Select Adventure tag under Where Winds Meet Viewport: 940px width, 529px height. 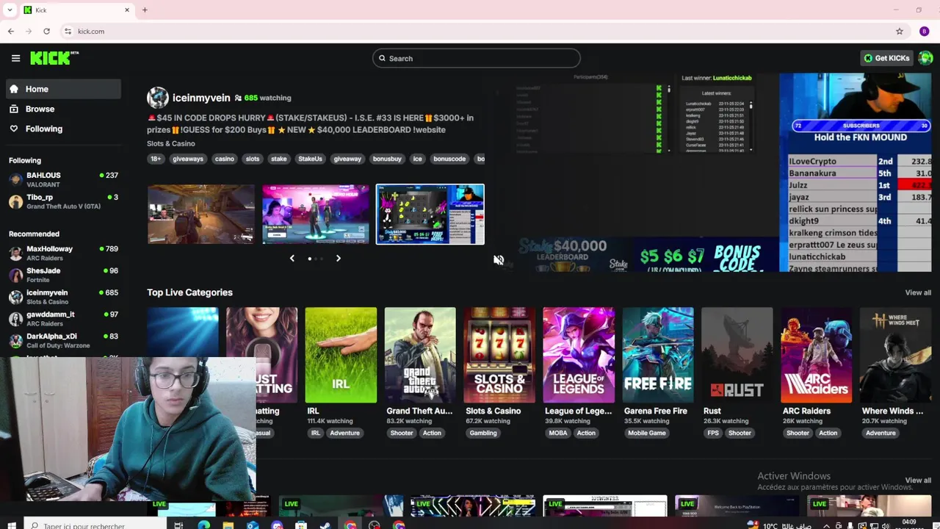[x=881, y=433]
